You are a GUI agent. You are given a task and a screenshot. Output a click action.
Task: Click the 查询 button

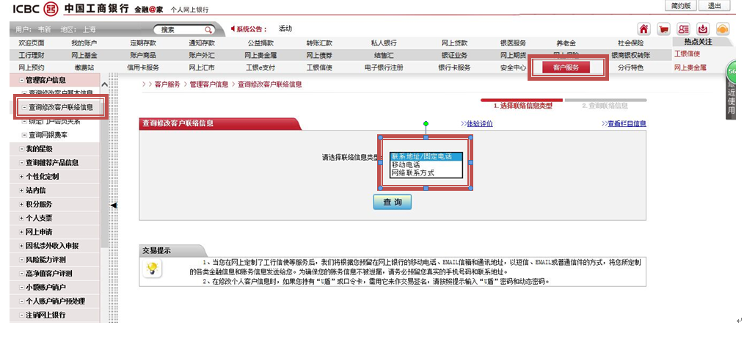click(x=392, y=202)
